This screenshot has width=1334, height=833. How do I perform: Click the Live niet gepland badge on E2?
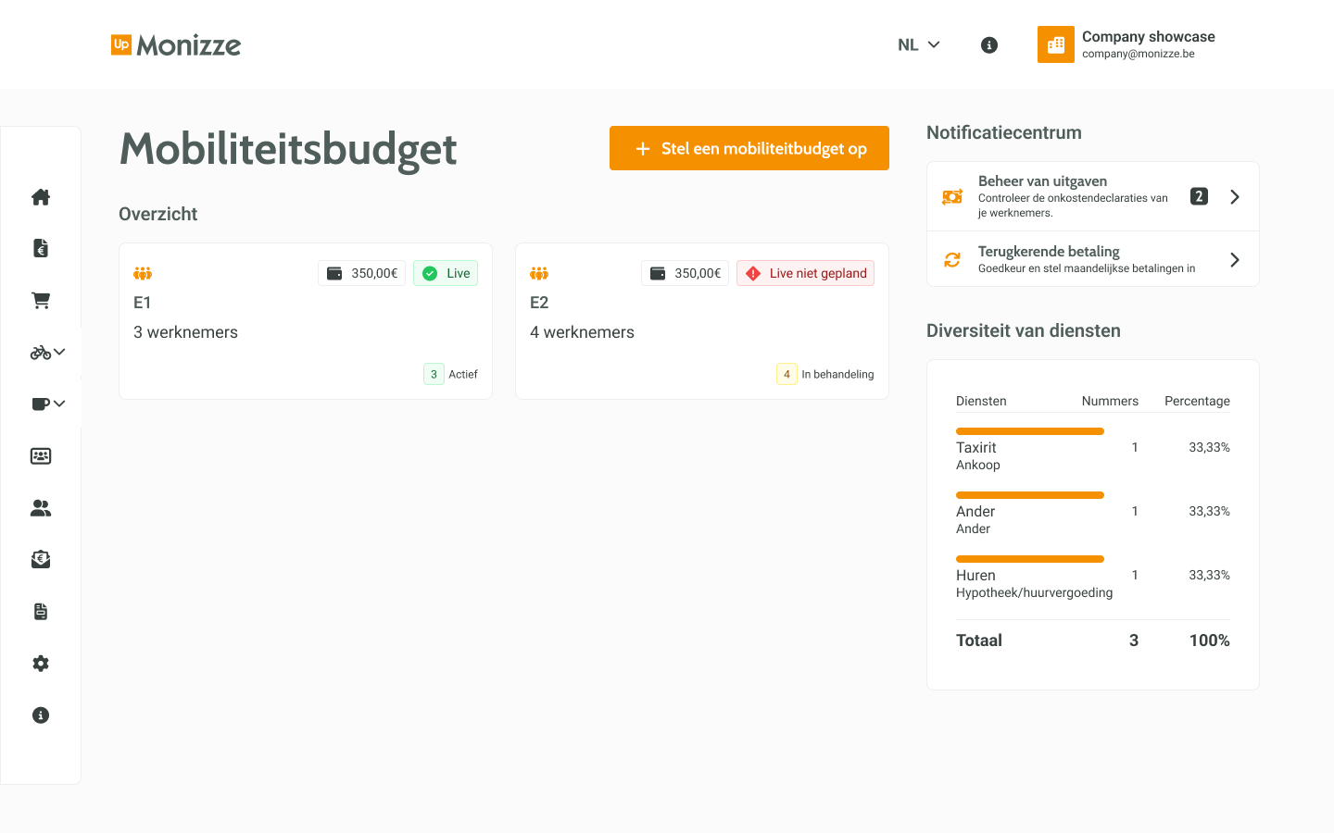point(804,273)
